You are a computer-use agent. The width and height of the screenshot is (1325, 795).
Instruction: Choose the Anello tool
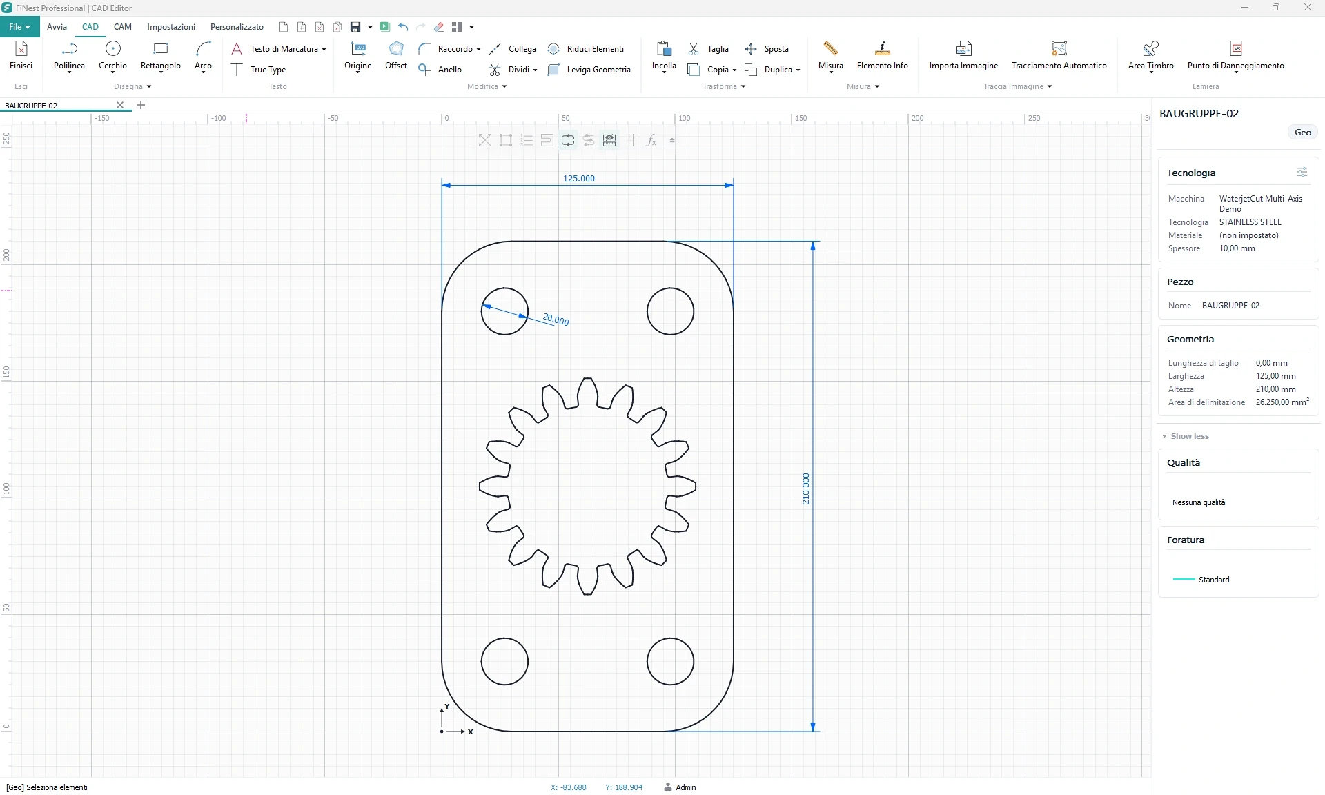[x=440, y=70]
